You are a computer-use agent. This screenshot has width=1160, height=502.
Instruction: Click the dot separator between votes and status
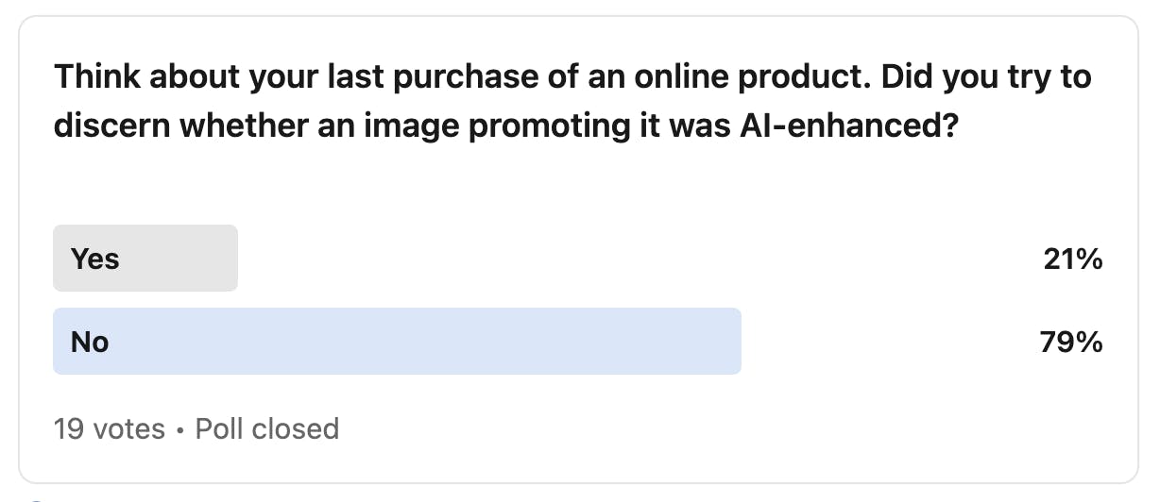pos(180,430)
